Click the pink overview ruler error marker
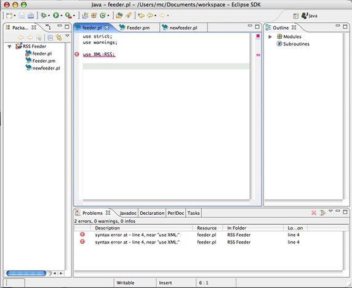352x288 pixels. pos(258,55)
